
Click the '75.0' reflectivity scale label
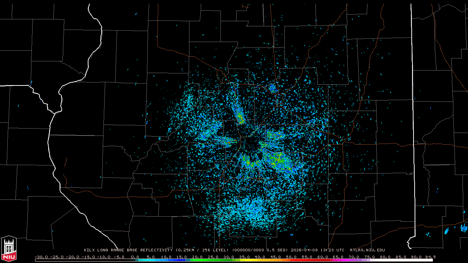[x=369, y=257]
